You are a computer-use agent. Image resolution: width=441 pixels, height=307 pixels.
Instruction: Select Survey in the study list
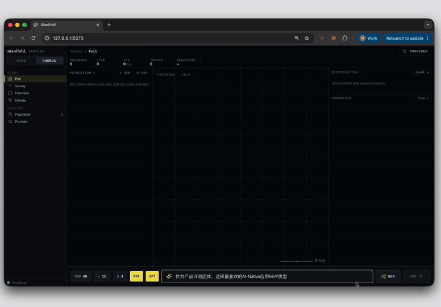coord(36,86)
